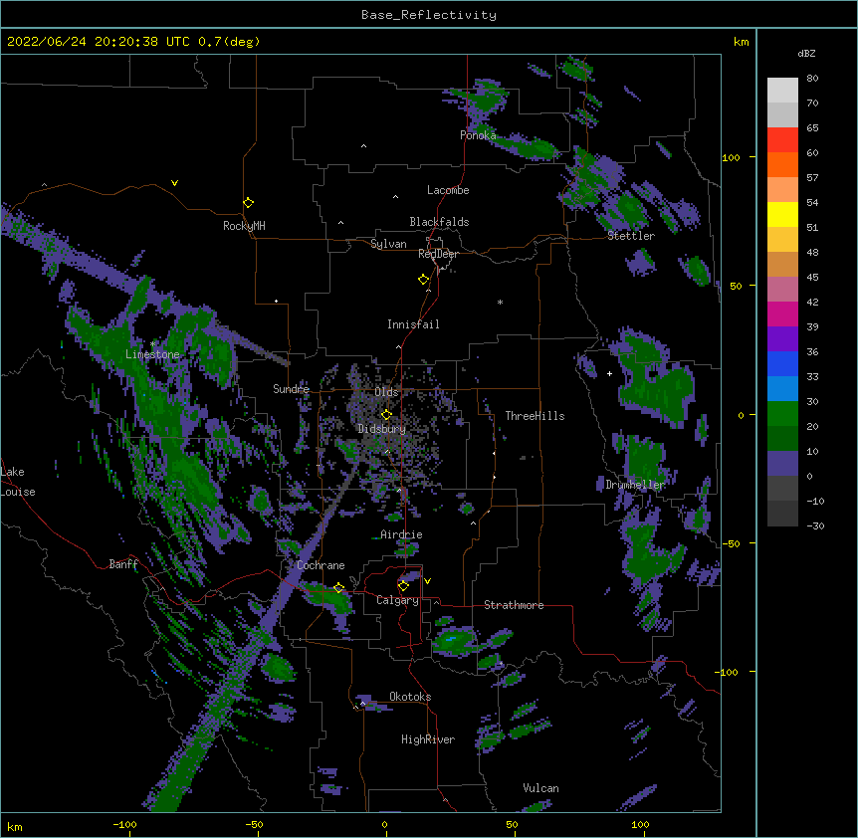Pick the light gray 70-80 dBZ swatch
This screenshot has width=858, height=838.
click(782, 91)
